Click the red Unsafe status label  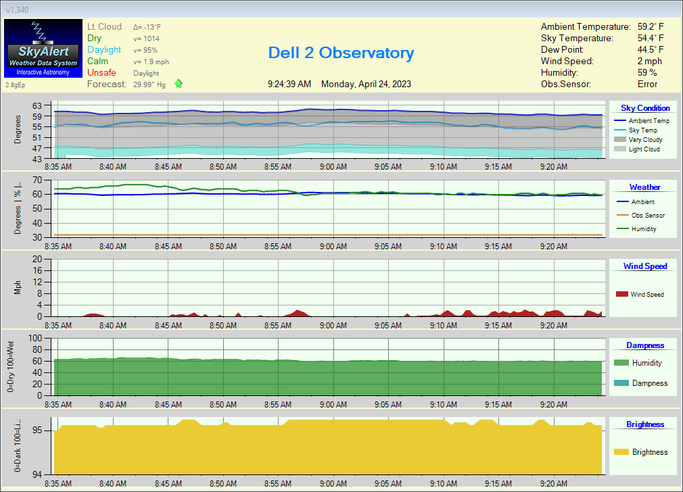click(x=101, y=72)
